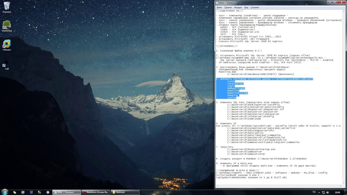Click the highlighted 'MuOnlineJoinDB' entry
The image size is (347, 195).
(x=238, y=93)
